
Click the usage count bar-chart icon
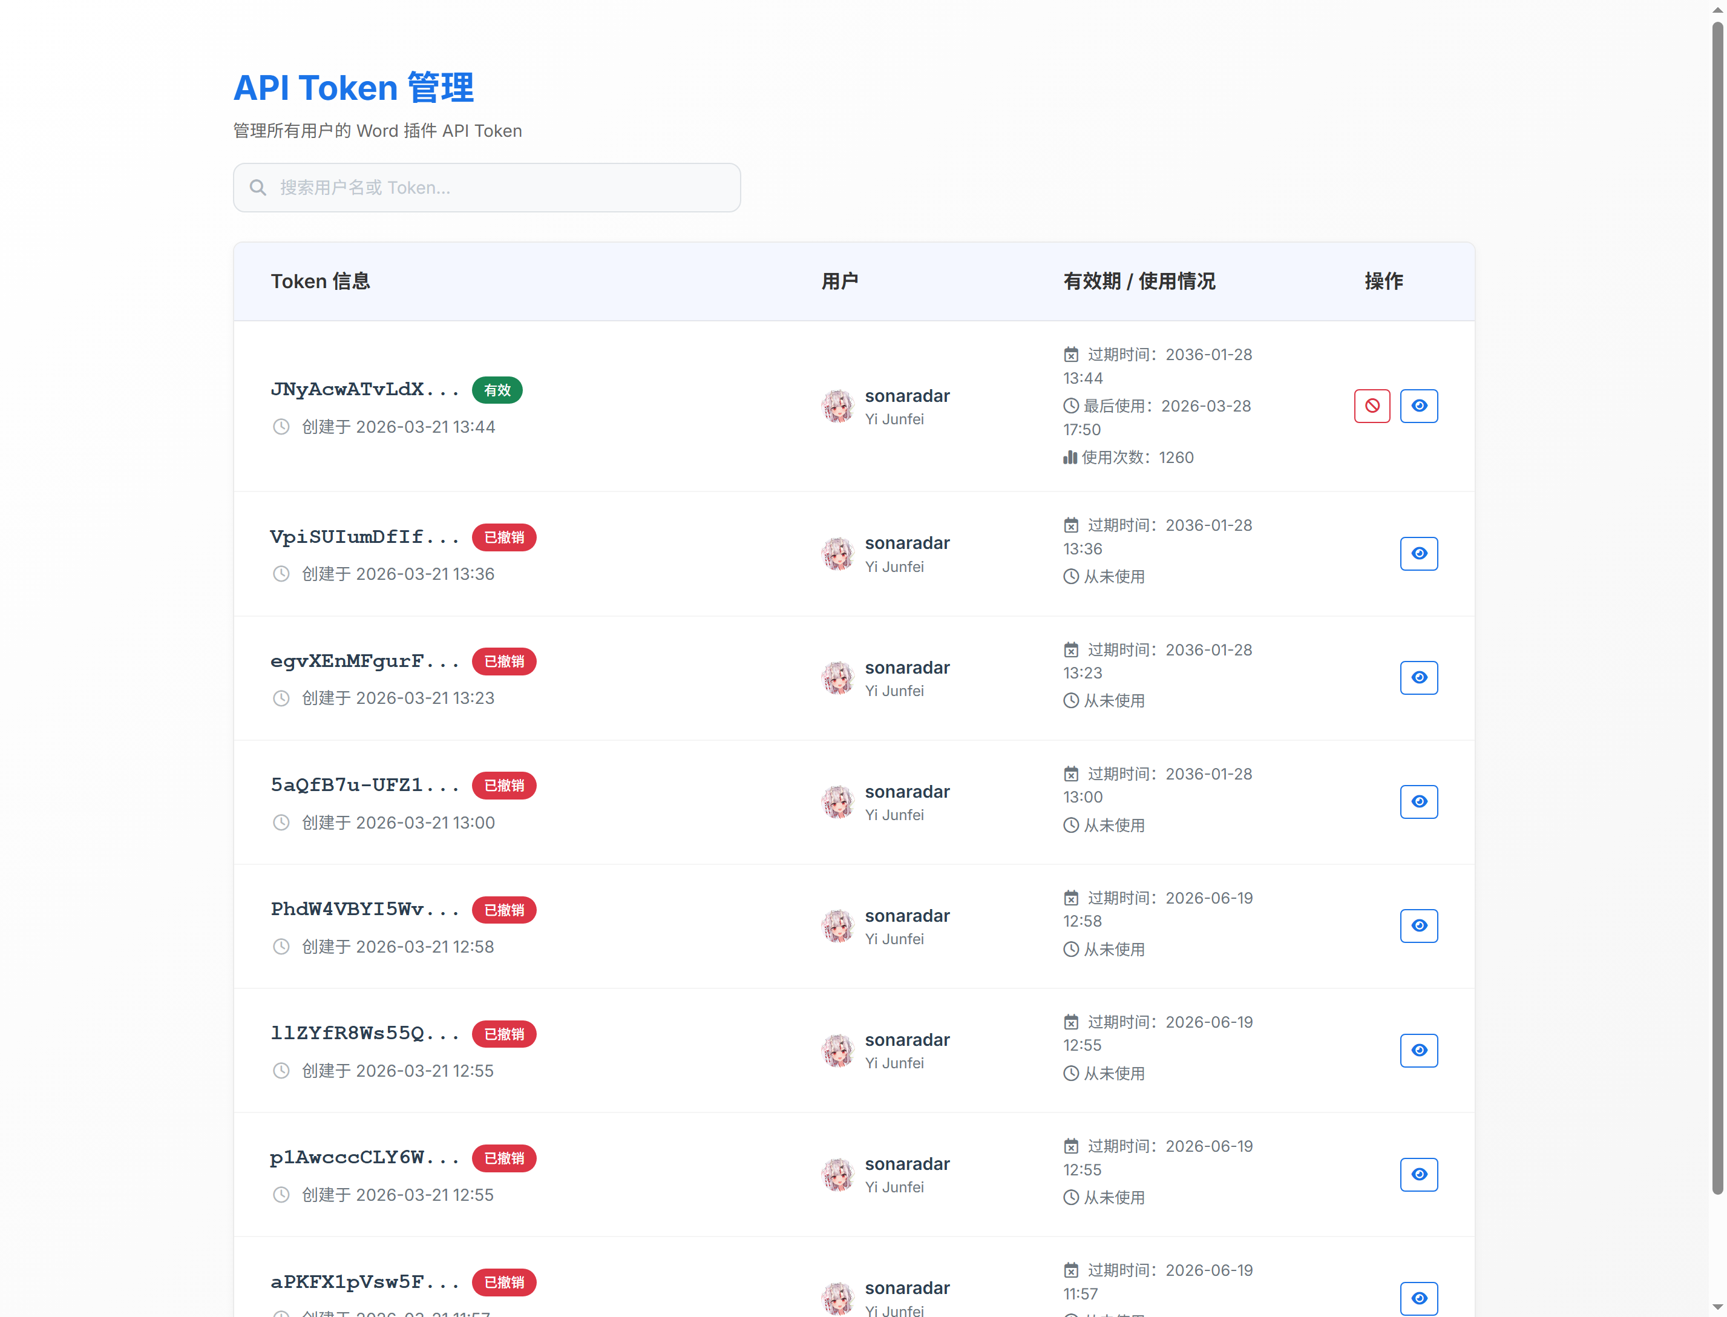tap(1070, 457)
